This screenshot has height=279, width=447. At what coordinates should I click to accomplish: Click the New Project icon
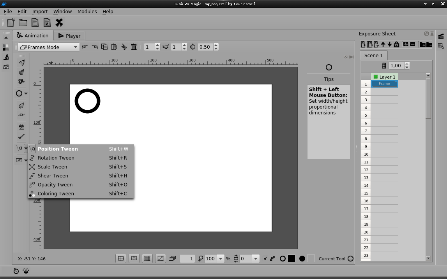(11, 23)
